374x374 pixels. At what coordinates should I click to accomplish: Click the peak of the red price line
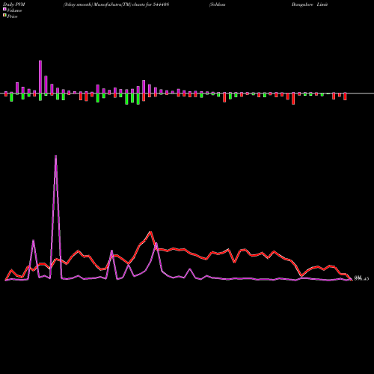pos(150,232)
